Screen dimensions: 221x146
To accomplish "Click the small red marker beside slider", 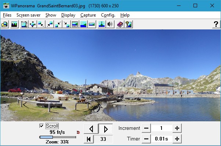I will point(78,132).
